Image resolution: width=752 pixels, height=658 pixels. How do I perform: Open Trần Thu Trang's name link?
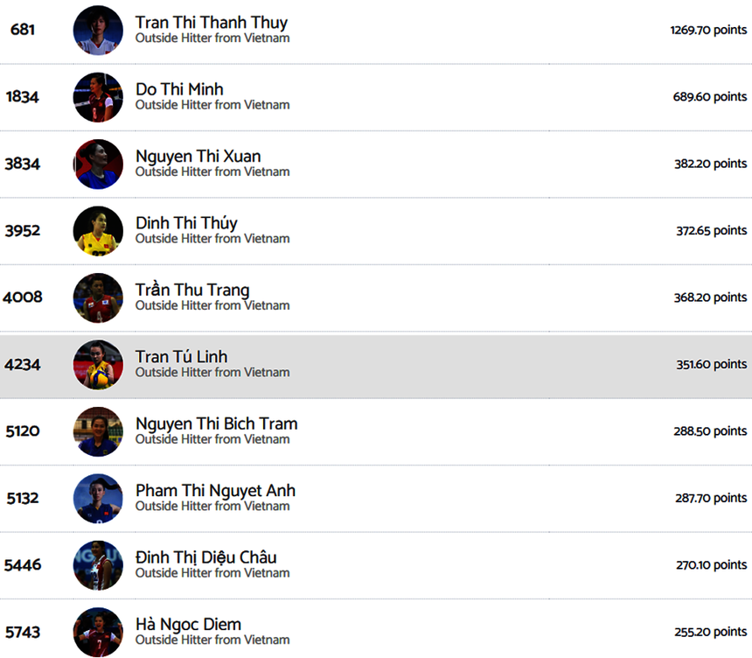[x=192, y=290]
